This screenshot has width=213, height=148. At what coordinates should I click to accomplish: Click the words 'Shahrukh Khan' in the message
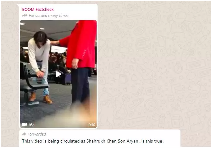point(101,141)
